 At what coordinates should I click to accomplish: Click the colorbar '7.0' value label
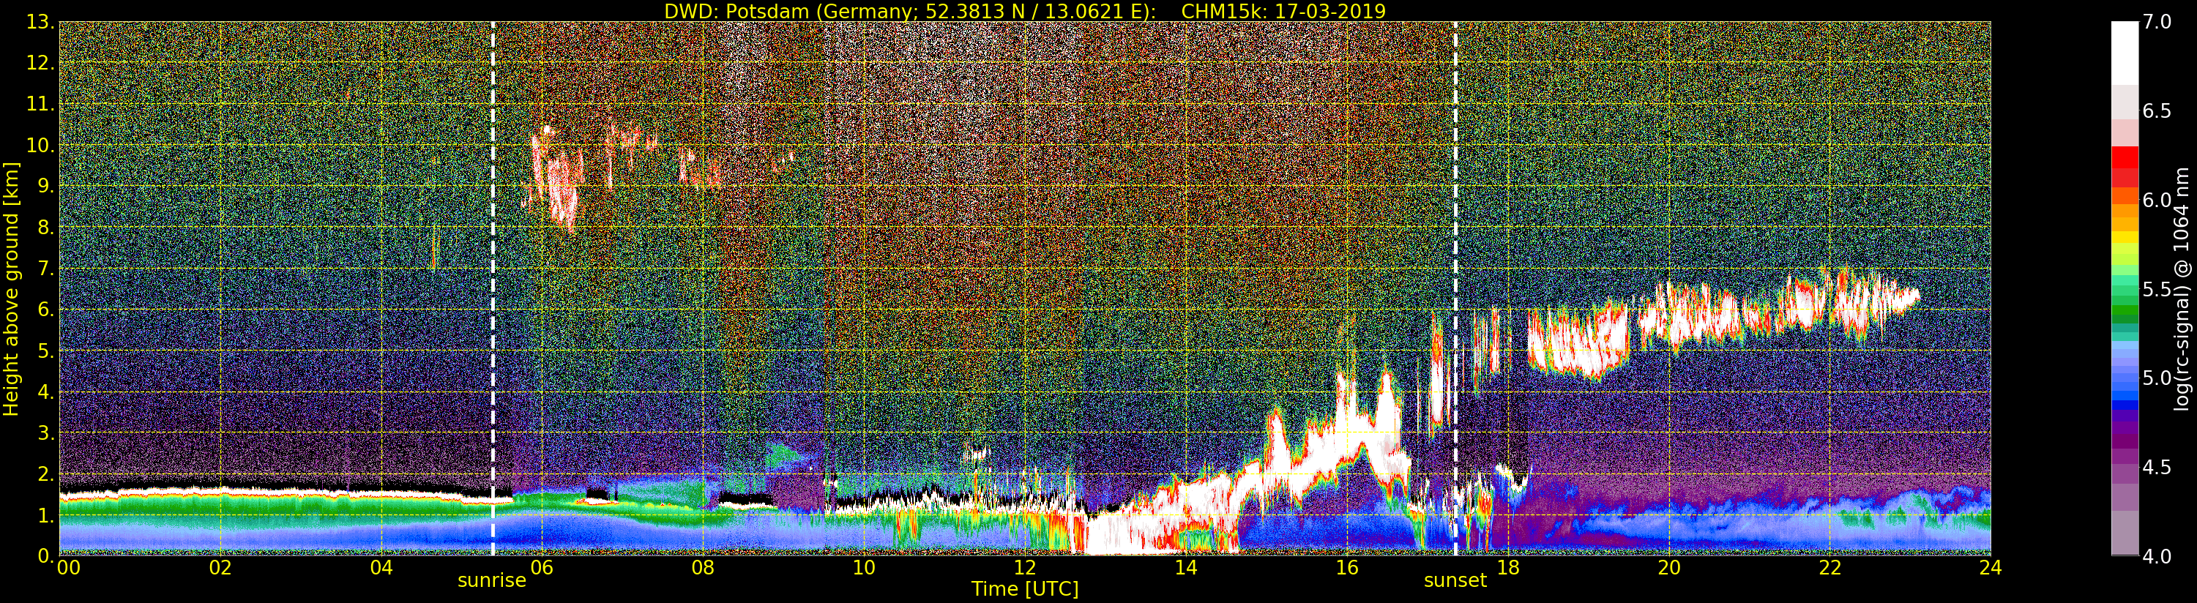coord(2156,22)
